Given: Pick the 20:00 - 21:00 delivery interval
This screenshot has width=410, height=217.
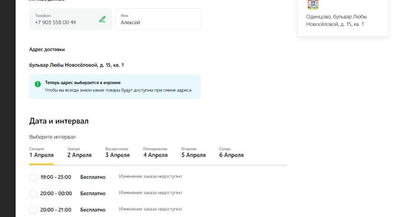Looking at the screenshot, I should coord(33,210).
